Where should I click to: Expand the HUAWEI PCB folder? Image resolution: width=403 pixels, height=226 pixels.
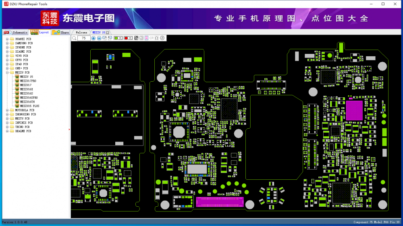pos(7,39)
